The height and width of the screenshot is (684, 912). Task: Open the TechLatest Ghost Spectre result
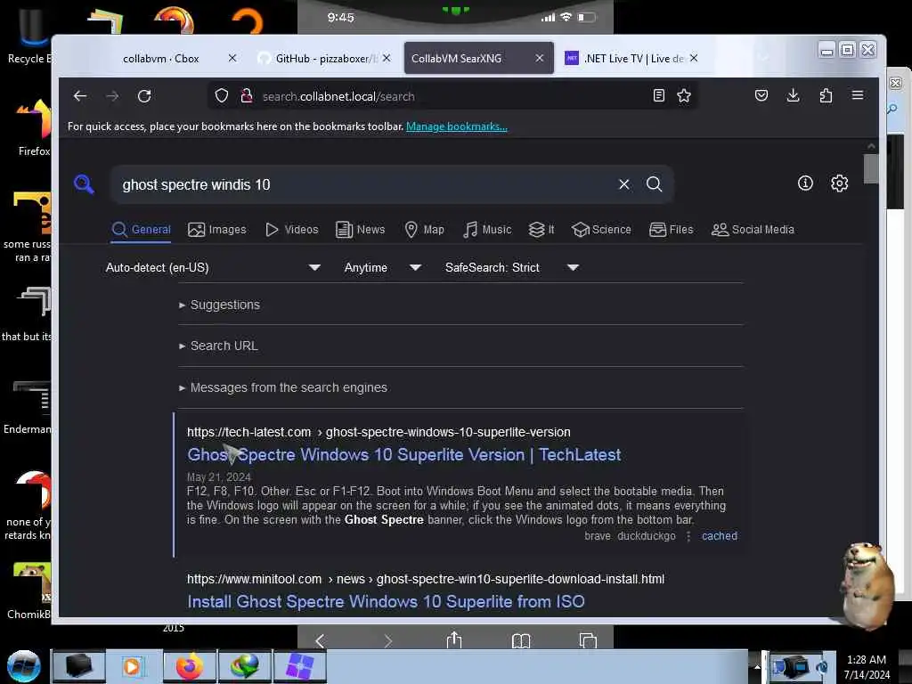[x=403, y=455]
